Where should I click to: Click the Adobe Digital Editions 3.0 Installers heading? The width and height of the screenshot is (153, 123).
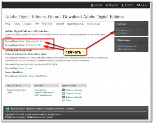coord(27,31)
